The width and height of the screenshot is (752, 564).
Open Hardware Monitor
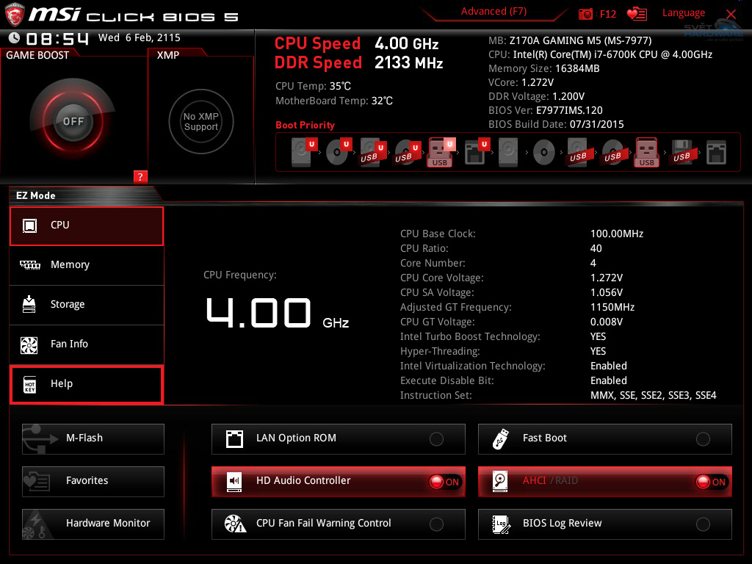(93, 524)
